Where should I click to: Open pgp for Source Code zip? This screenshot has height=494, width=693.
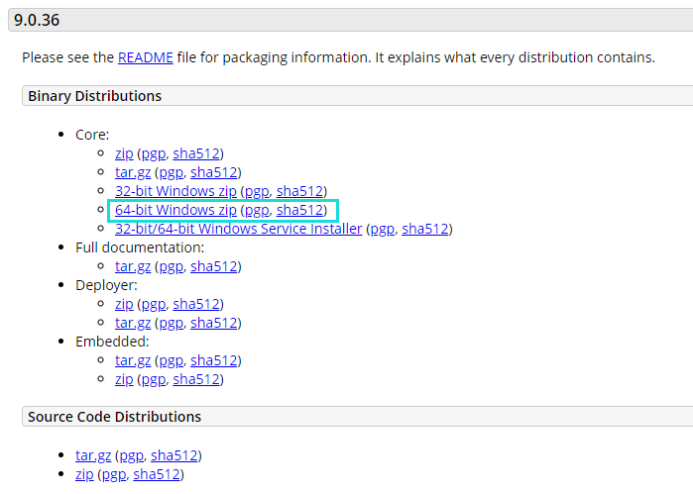point(114,474)
